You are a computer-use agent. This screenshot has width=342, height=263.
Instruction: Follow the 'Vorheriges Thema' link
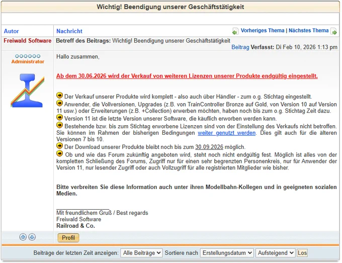[263, 31]
